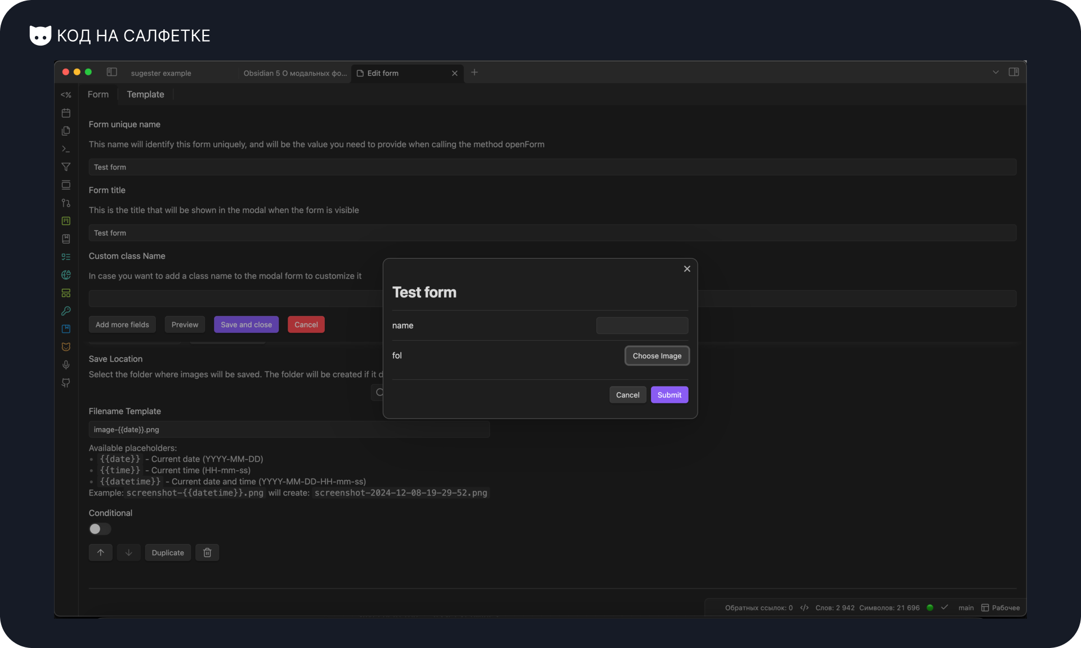Toggle the Conditional switch
The image size is (1081, 648).
pos(100,529)
